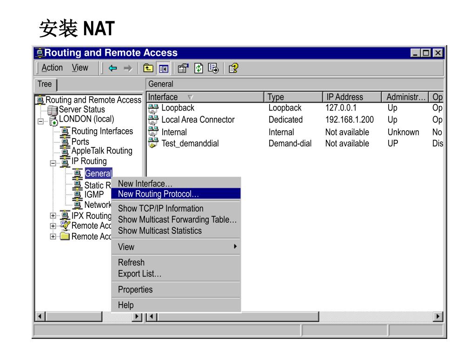Viewport: 476px width, 357px height.
Task: Click the Local Area Connector interface icon
Action: click(x=153, y=120)
